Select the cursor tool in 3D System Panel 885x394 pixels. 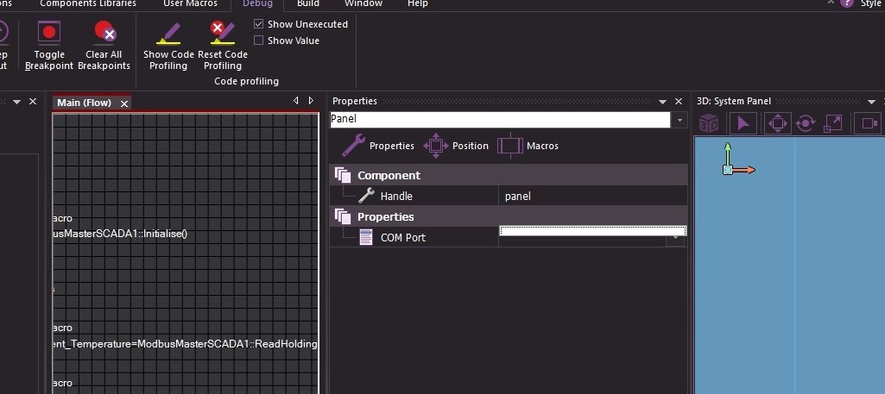pyautogui.click(x=744, y=123)
